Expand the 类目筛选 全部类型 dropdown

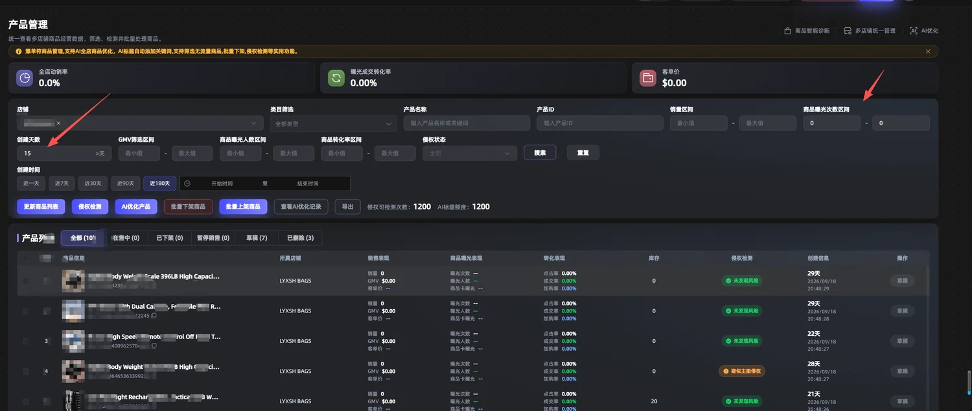pos(333,123)
